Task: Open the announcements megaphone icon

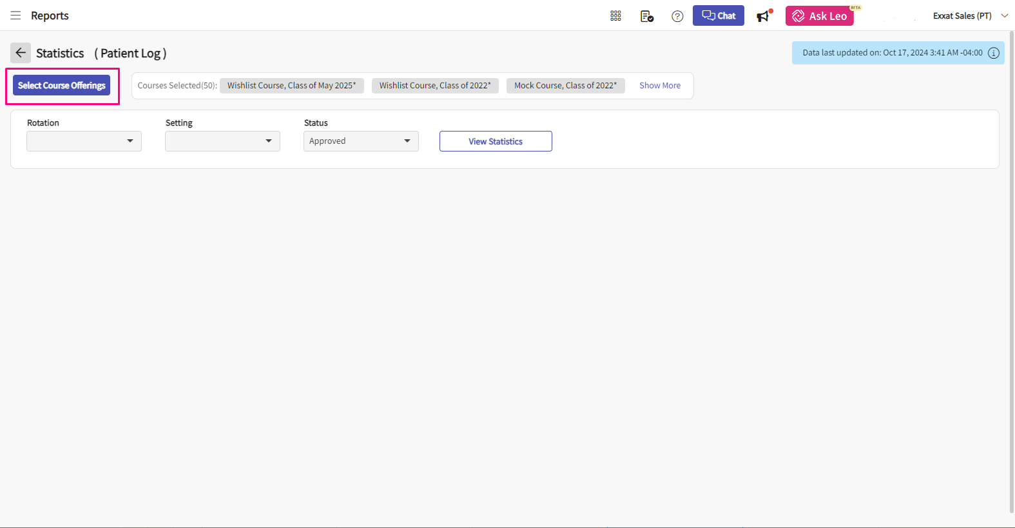Action: click(764, 16)
